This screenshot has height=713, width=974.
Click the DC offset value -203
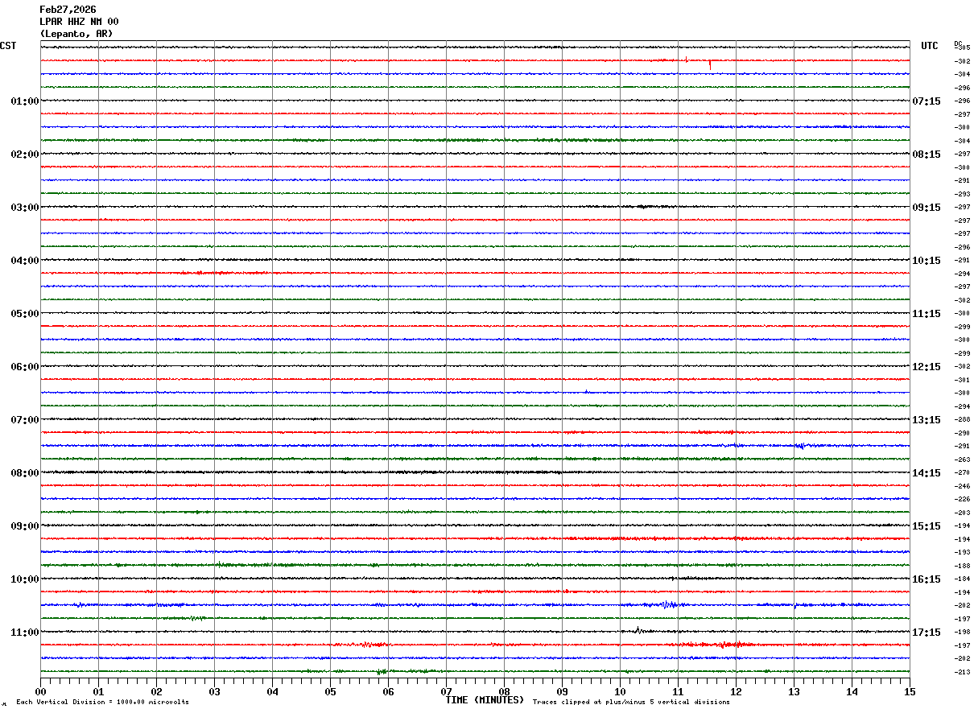point(962,513)
